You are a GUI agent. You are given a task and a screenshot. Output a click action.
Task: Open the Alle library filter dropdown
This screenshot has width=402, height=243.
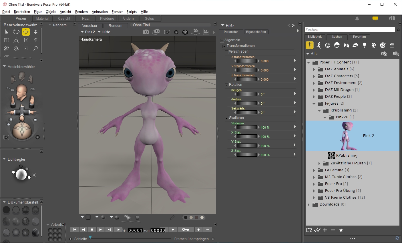pyautogui.click(x=312, y=54)
